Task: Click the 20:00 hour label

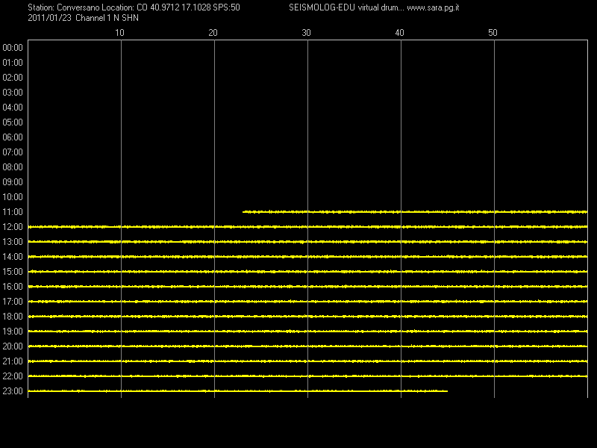Action: (x=13, y=346)
